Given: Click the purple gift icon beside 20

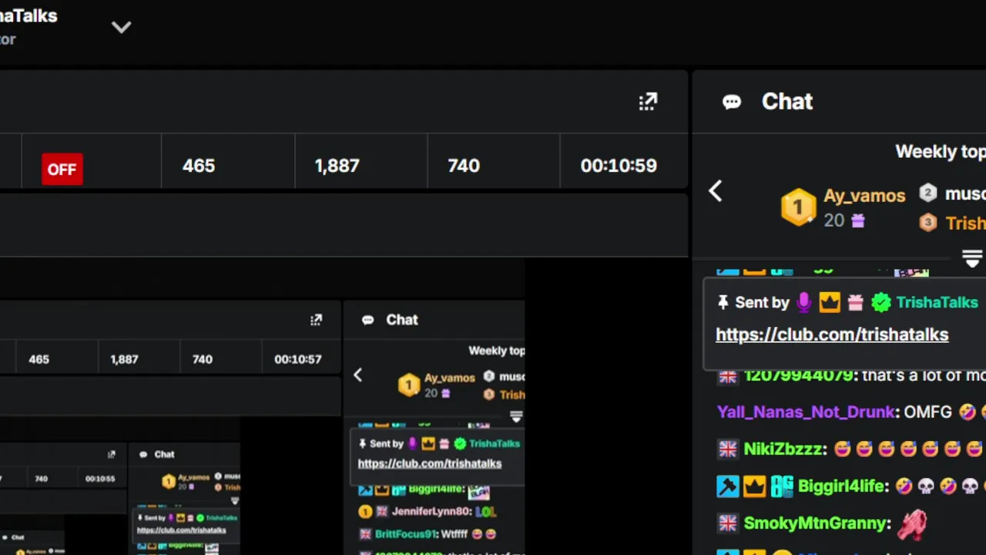Looking at the screenshot, I should (857, 221).
